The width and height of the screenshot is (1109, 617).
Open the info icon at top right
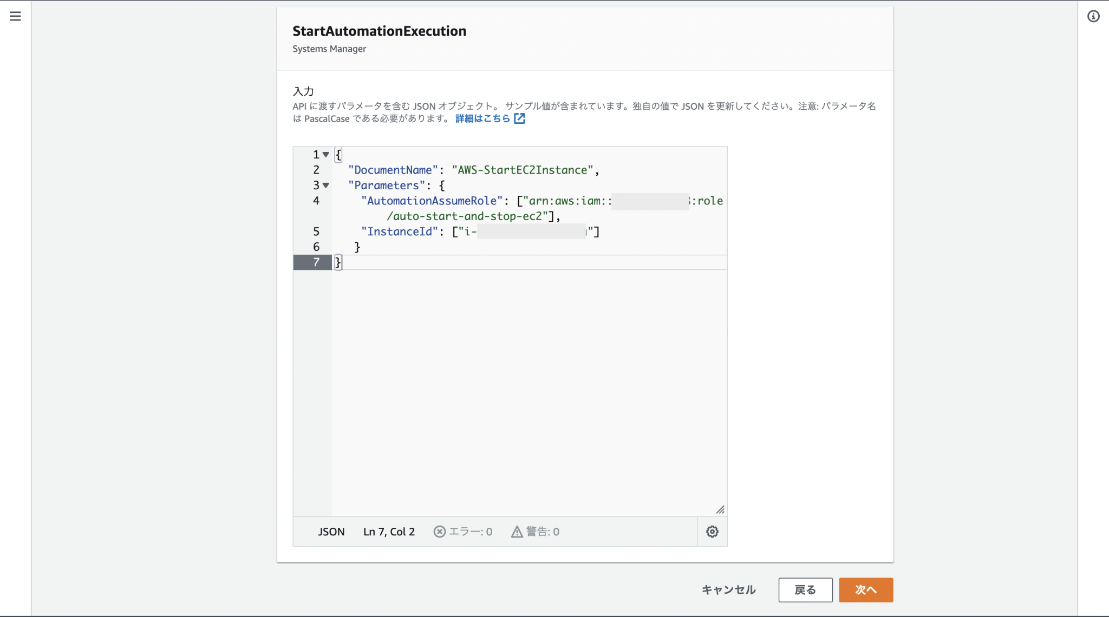click(x=1093, y=17)
